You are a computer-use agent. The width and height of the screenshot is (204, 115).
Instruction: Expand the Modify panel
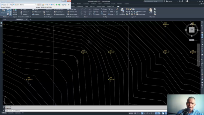(x=106, y=17)
